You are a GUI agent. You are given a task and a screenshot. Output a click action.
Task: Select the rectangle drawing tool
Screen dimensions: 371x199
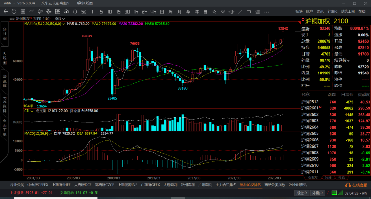249,12
